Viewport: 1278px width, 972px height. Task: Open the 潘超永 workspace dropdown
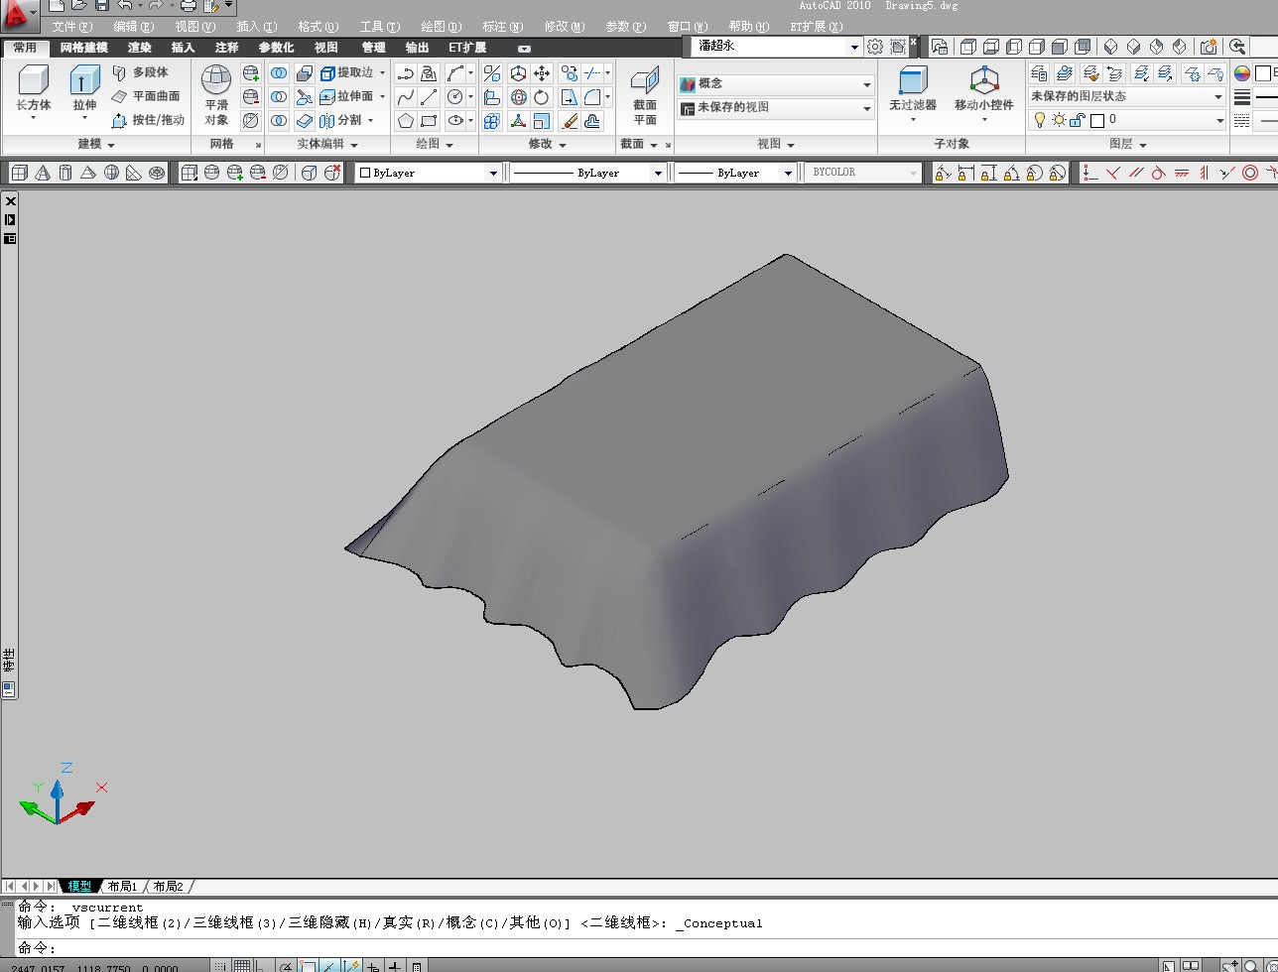854,46
